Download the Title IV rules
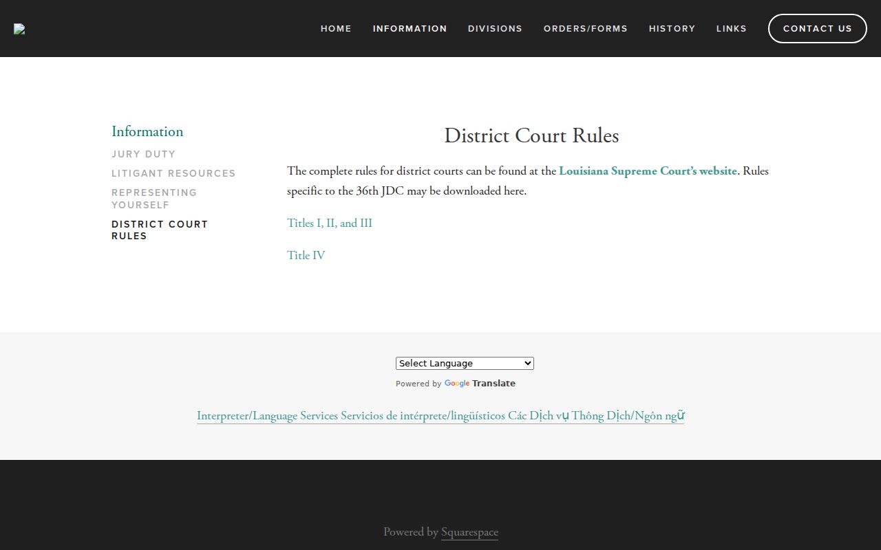The height and width of the screenshot is (550, 881). 306,255
